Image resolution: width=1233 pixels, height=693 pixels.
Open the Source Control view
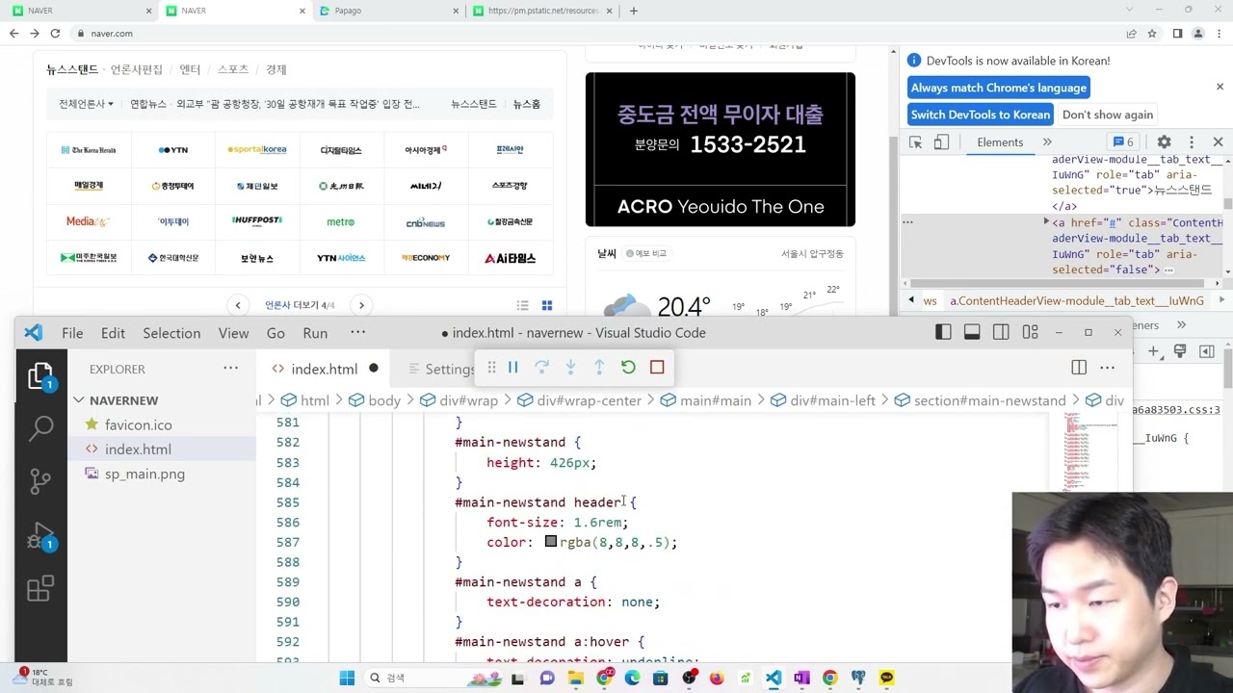[x=40, y=480]
